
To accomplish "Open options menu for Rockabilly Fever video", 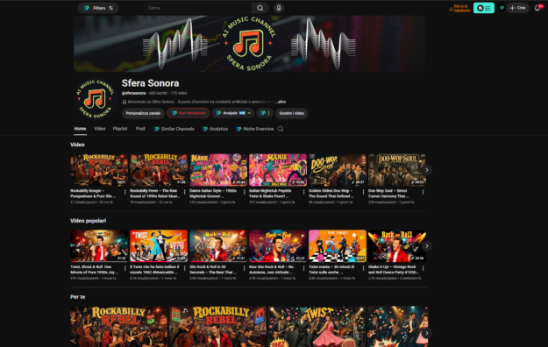I will coord(184,192).
